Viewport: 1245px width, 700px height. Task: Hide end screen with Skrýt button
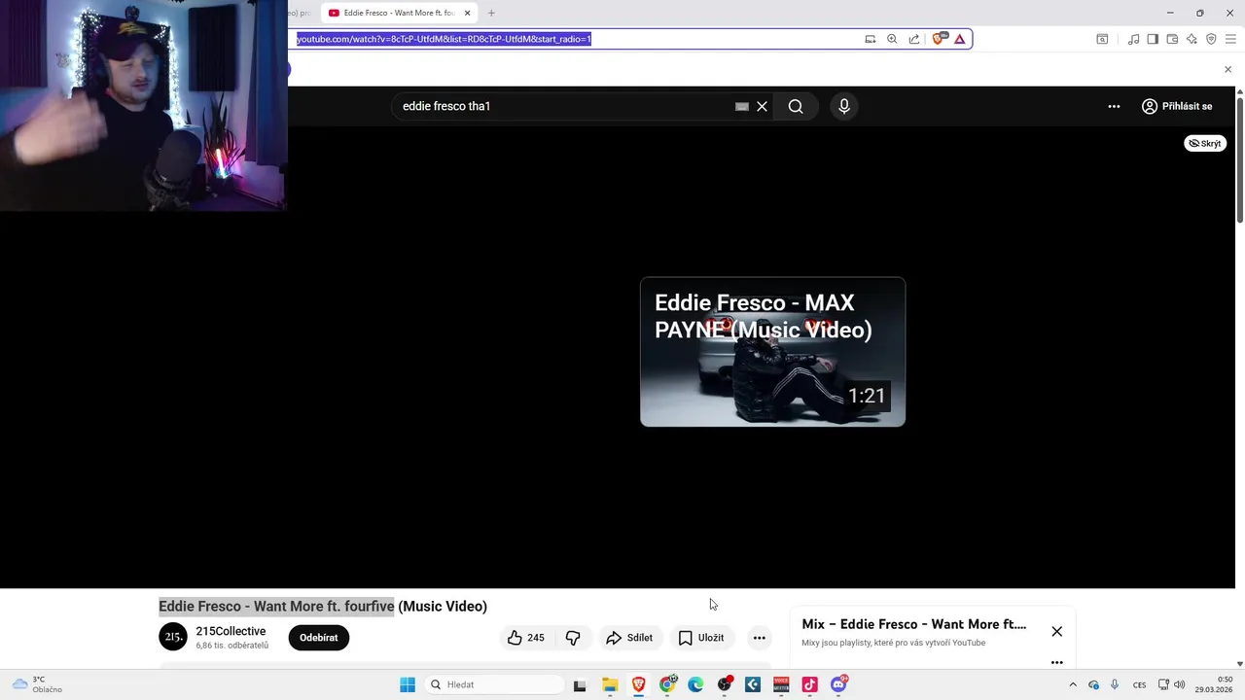[x=1205, y=143]
